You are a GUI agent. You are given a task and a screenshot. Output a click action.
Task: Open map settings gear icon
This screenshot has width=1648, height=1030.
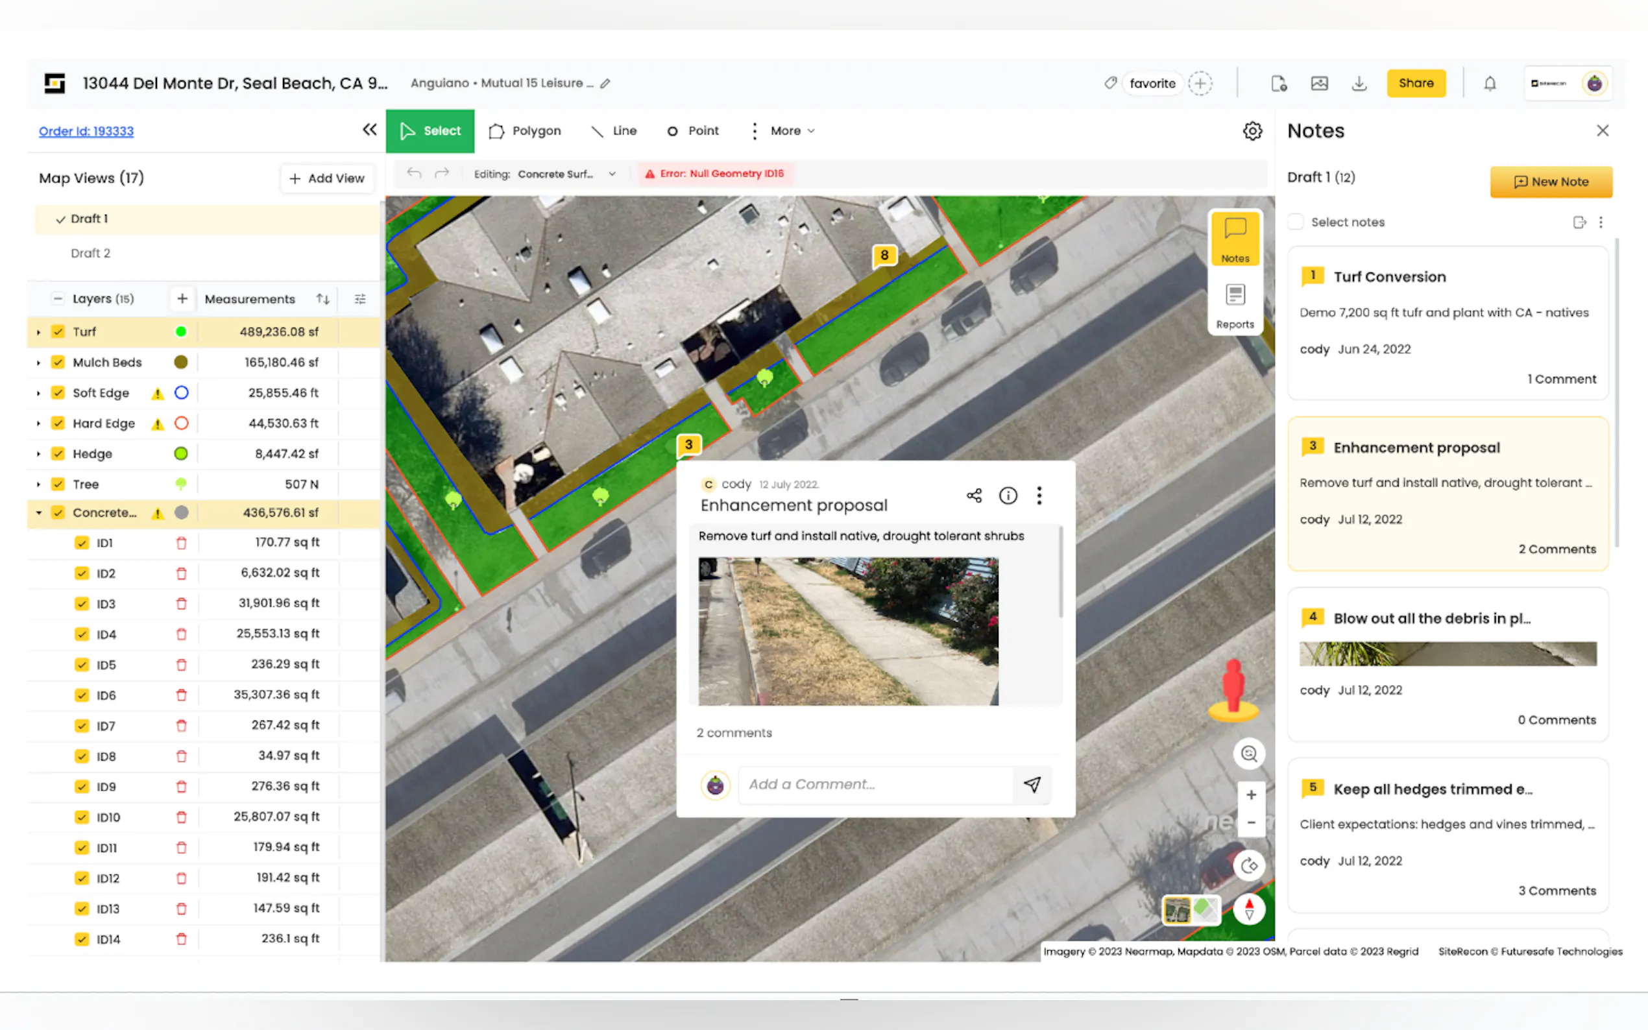tap(1252, 131)
